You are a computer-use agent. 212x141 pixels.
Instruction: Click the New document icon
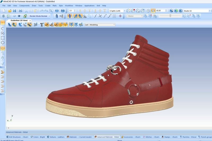point(4,11)
